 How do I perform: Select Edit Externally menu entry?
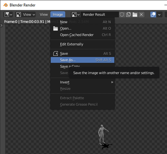[x=83, y=44]
